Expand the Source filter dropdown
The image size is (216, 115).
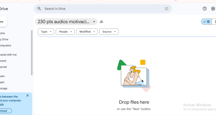[109, 32]
